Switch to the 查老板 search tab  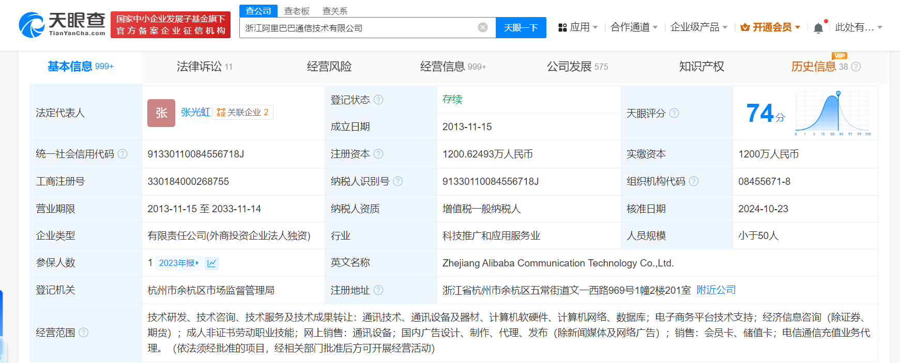pos(297,11)
